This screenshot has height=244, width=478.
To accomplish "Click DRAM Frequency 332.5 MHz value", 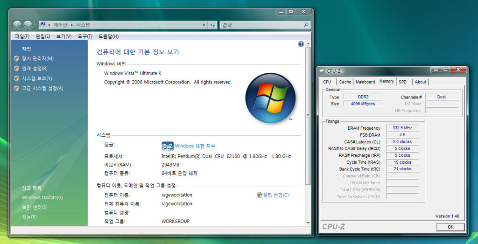I will (x=402, y=128).
